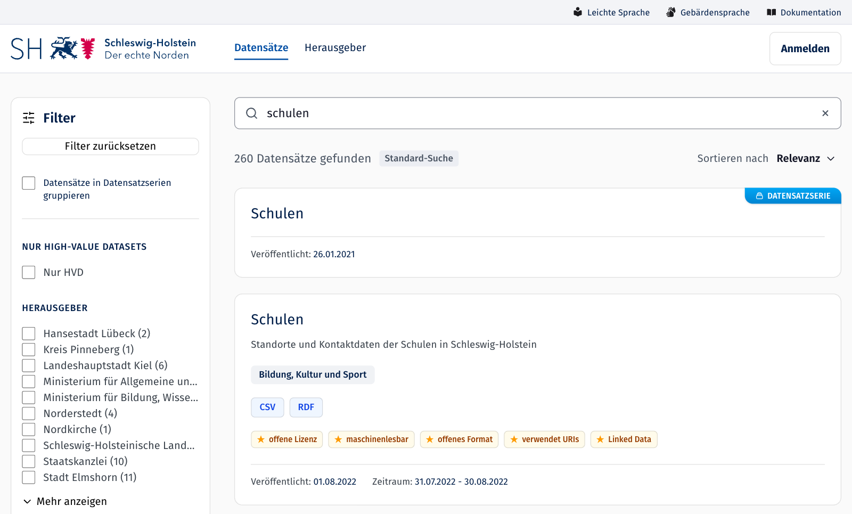The image size is (852, 514).
Task: Click the star on Linked Data badge
Action: click(600, 439)
